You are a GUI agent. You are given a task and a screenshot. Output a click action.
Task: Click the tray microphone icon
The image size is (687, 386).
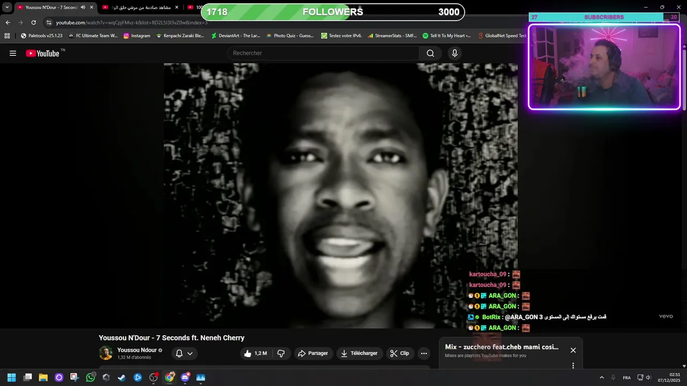tap(613, 377)
